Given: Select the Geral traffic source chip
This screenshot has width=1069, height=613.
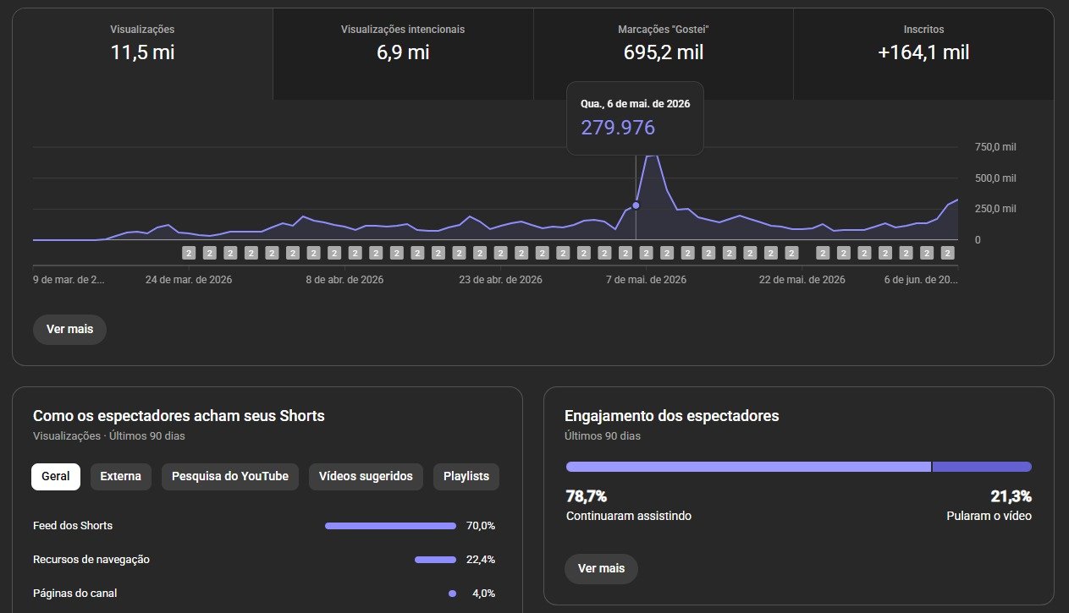Looking at the screenshot, I should (x=56, y=476).
